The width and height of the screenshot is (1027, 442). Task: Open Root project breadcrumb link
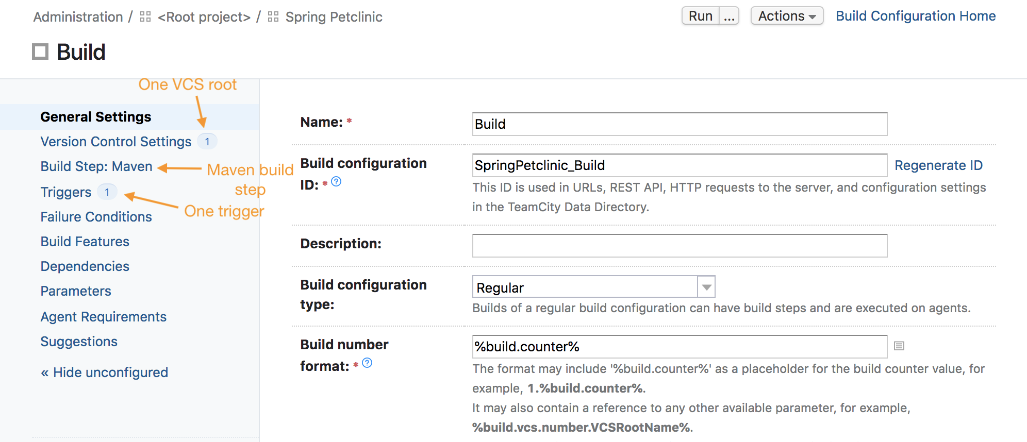204,17
